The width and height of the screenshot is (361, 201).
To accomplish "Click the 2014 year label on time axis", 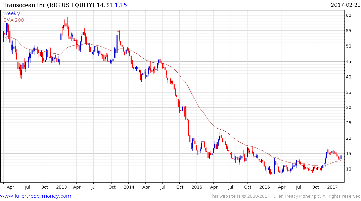I will click(129, 187).
